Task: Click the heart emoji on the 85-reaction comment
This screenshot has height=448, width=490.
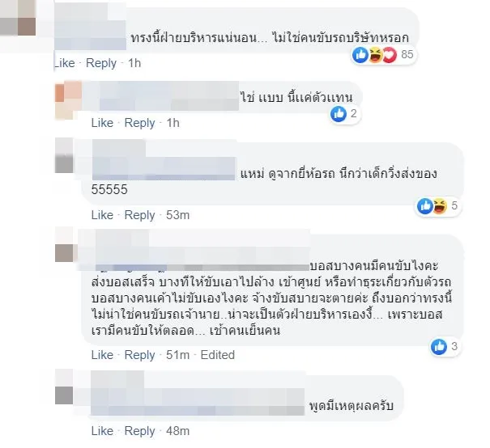Action: [389, 55]
